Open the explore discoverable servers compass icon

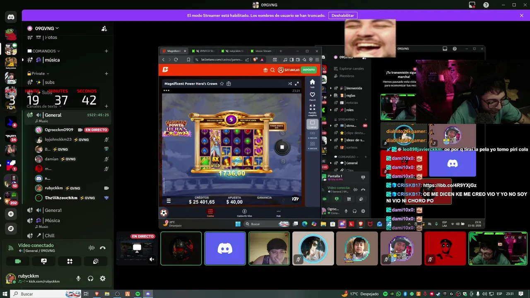[11, 228]
